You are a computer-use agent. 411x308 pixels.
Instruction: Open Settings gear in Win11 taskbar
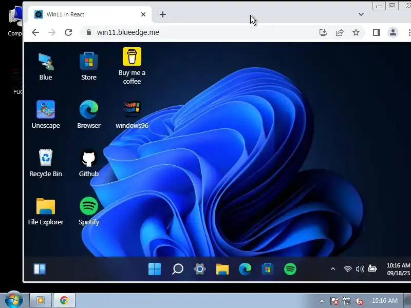200,269
